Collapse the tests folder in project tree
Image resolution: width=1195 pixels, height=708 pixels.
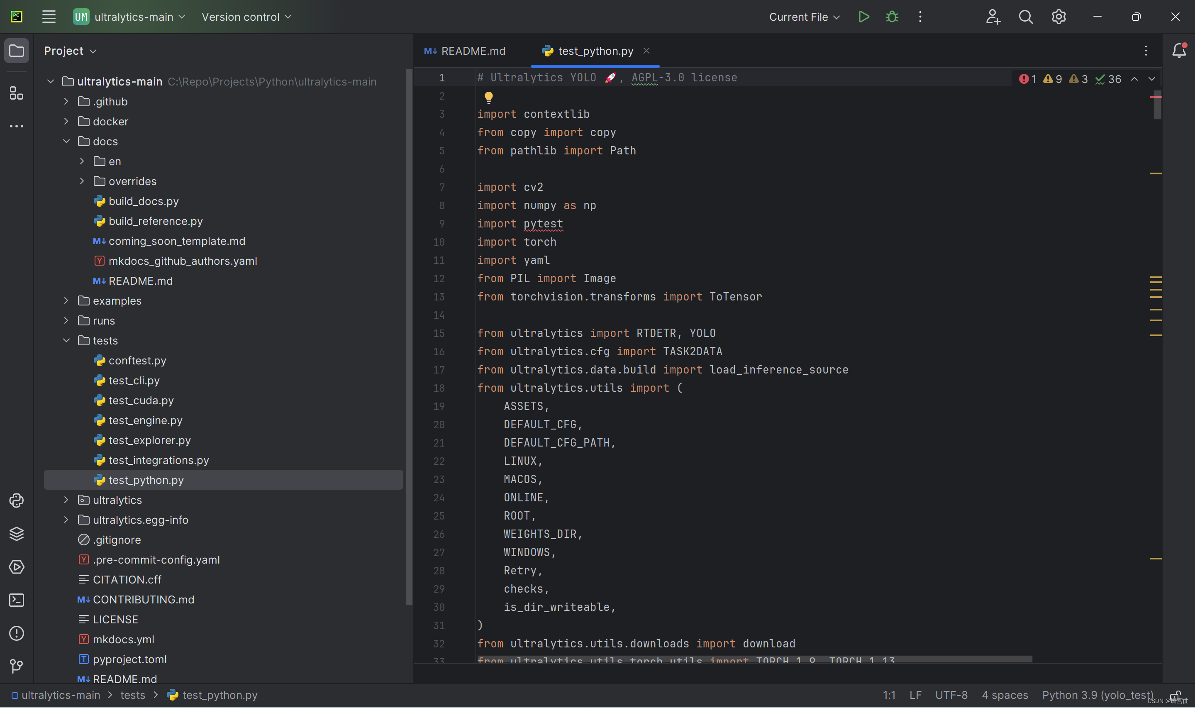coord(66,341)
